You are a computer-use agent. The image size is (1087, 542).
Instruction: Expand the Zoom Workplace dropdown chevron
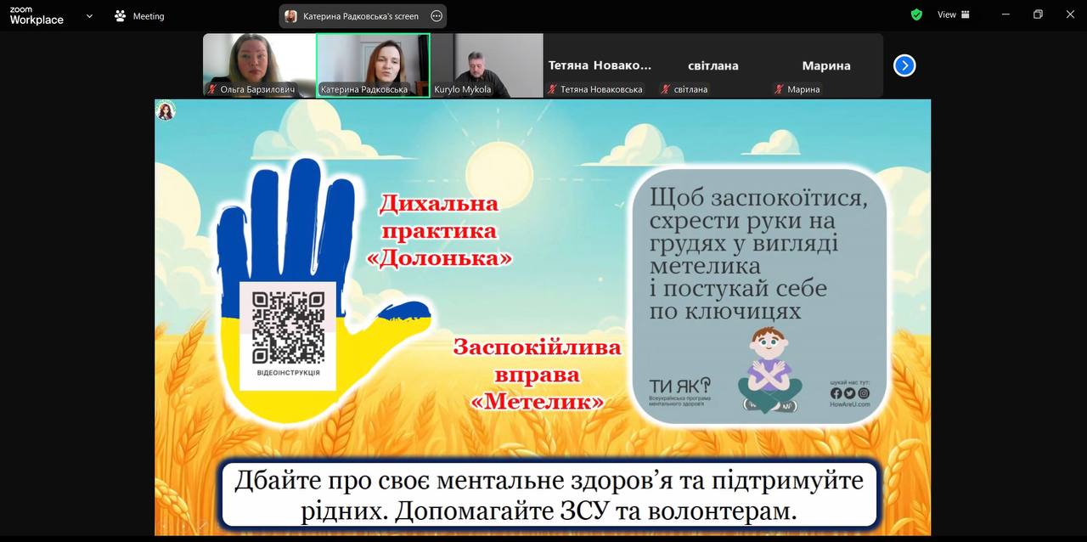89,15
